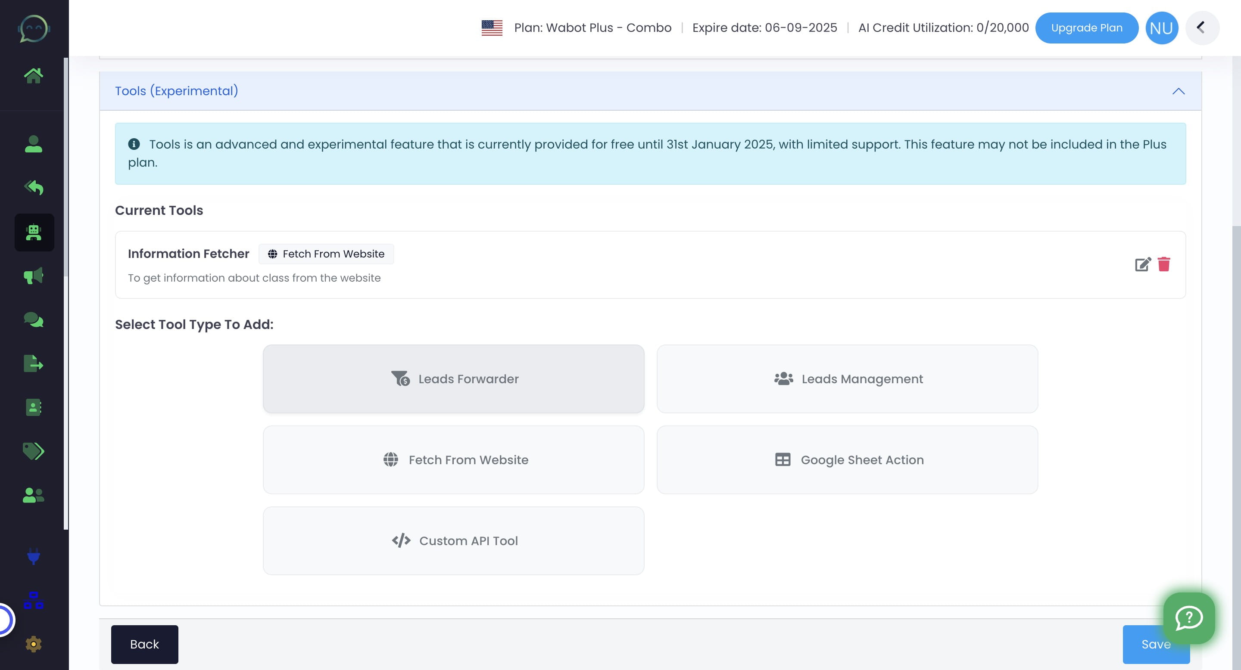Edit the Information Fetcher tool via pencil icon

coord(1143,265)
